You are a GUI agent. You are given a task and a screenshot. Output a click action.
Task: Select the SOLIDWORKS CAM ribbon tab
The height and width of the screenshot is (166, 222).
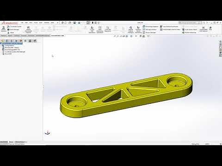[57, 36]
